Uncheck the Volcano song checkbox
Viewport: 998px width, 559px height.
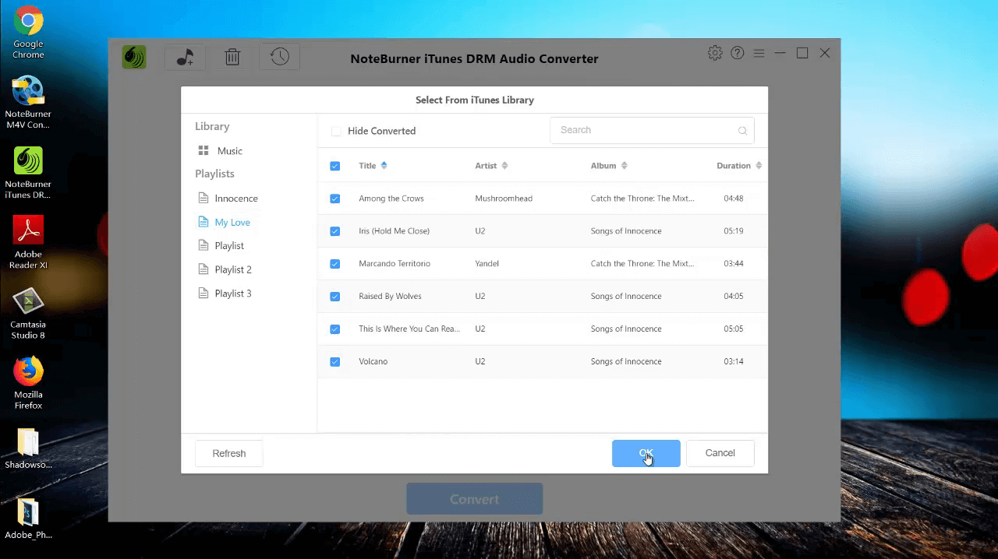coord(335,362)
